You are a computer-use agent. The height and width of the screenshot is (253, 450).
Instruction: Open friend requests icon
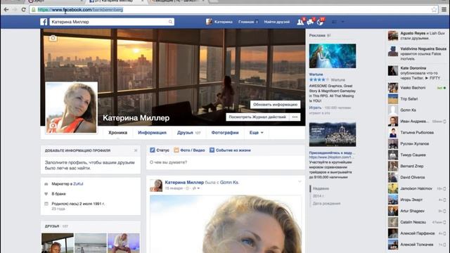pyautogui.click(x=300, y=22)
